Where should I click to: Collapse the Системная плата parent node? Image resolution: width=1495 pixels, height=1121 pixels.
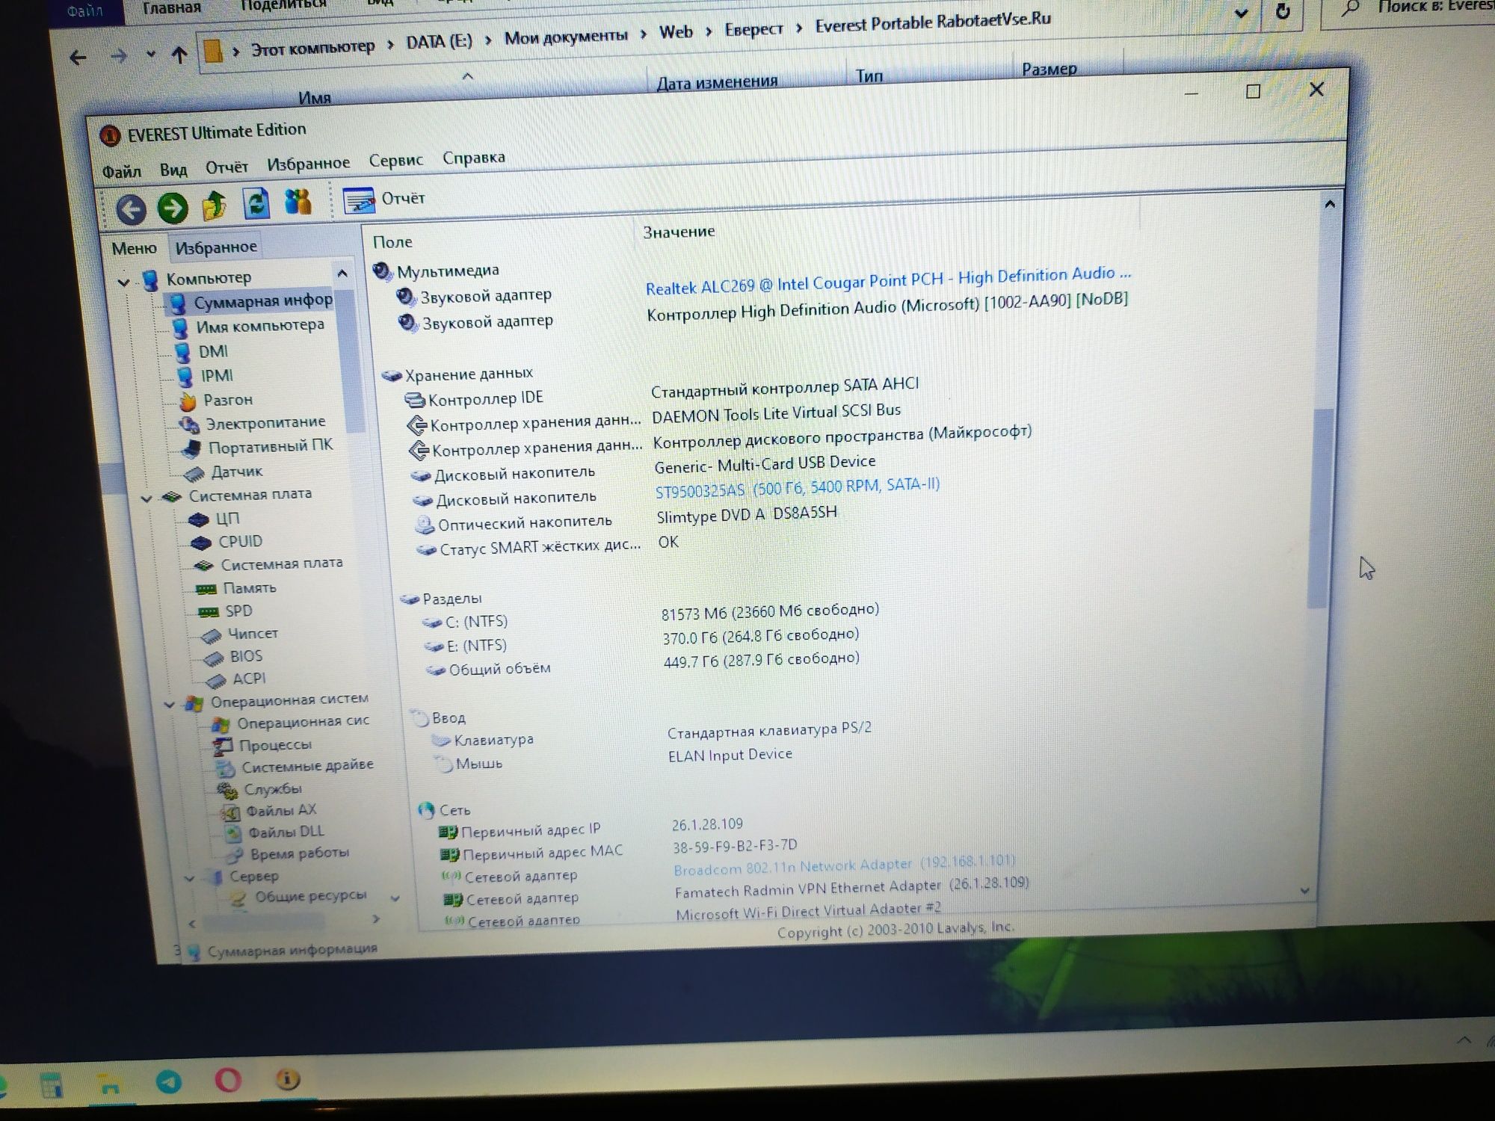coord(147,498)
